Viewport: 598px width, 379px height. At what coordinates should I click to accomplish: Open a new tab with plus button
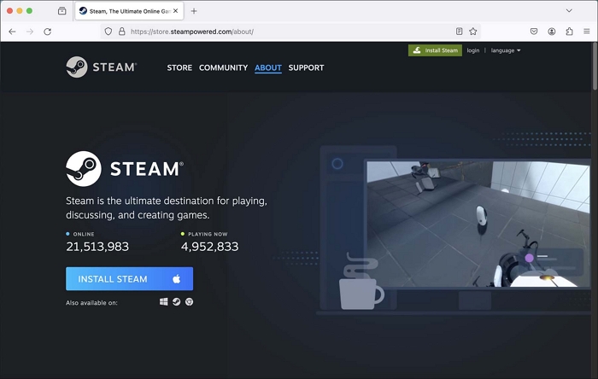[194, 11]
